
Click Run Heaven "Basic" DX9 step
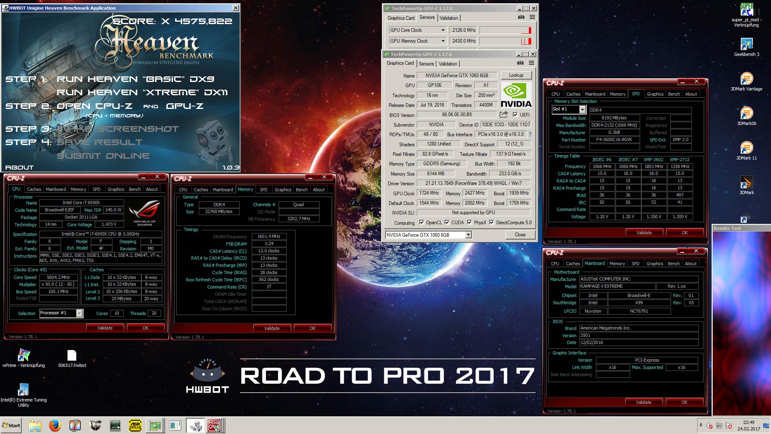(x=135, y=79)
